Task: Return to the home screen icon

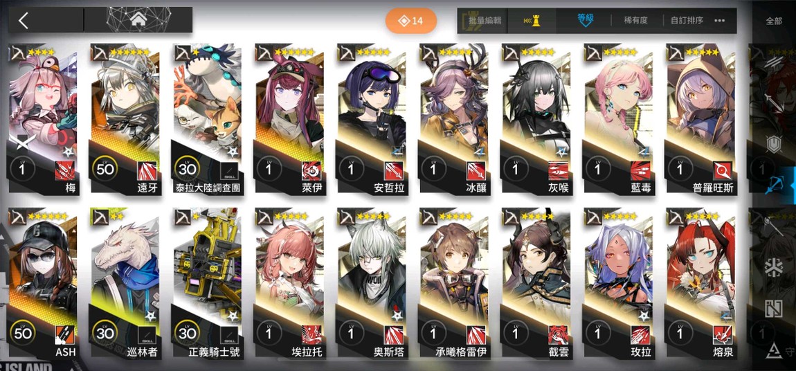Action: [x=138, y=20]
